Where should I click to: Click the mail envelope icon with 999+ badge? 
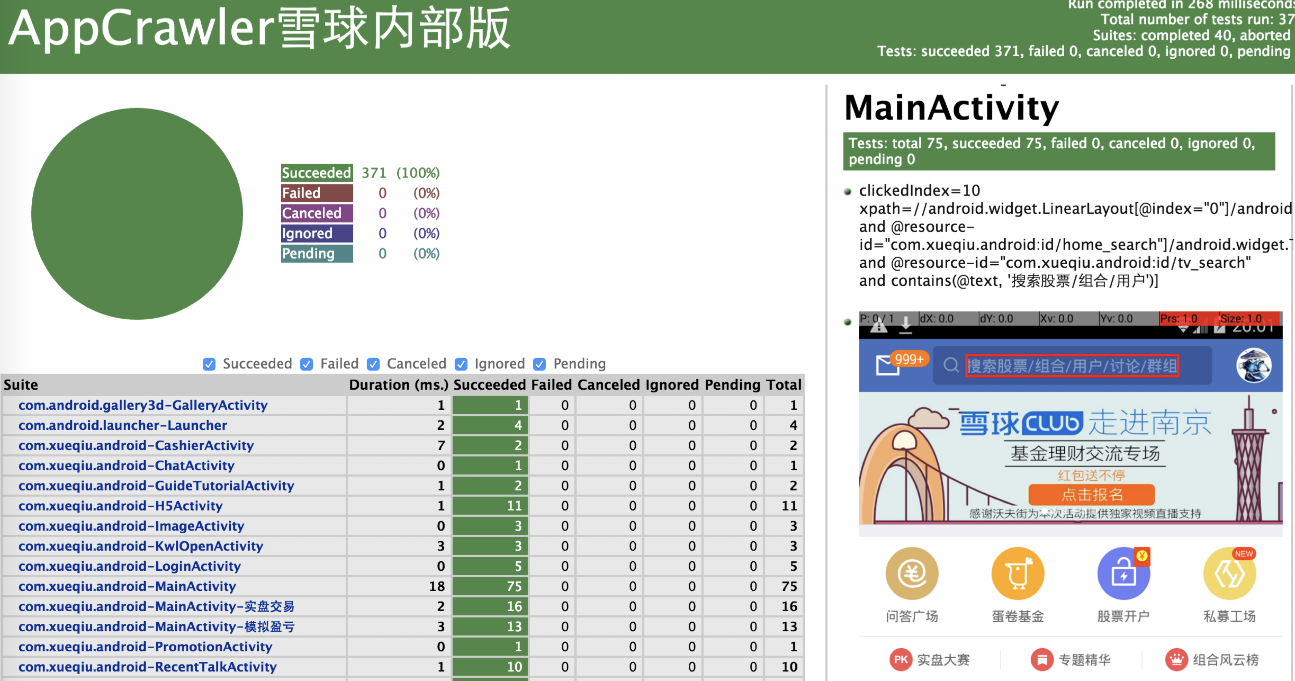pyautogui.click(x=888, y=365)
